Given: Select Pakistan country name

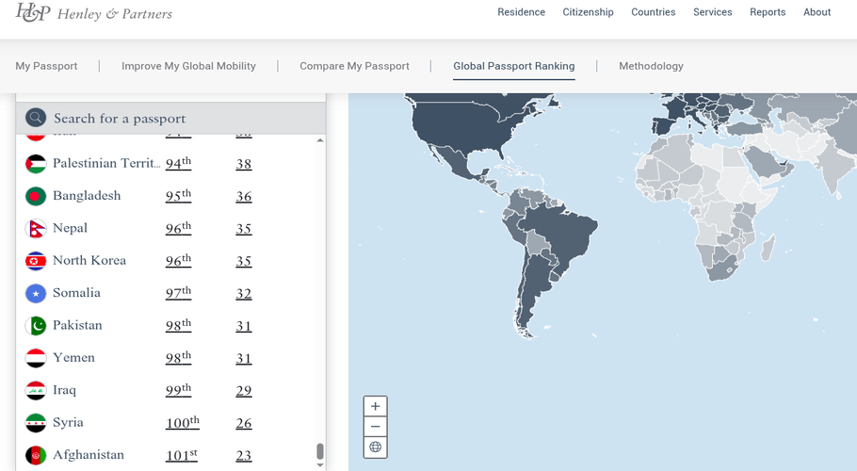Looking at the screenshot, I should point(77,325).
